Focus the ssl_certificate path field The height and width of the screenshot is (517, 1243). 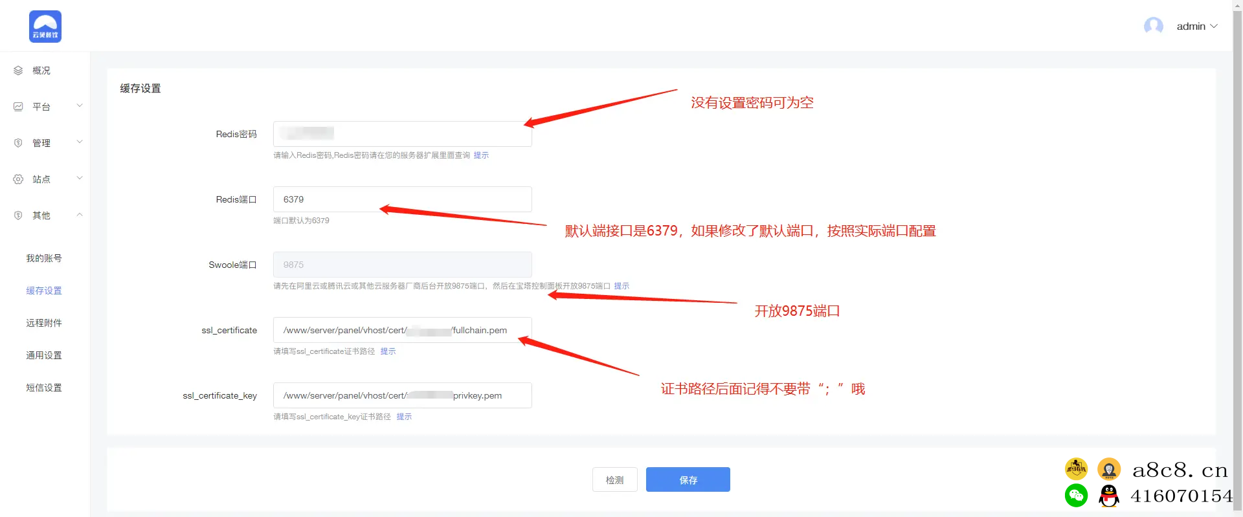(x=402, y=330)
